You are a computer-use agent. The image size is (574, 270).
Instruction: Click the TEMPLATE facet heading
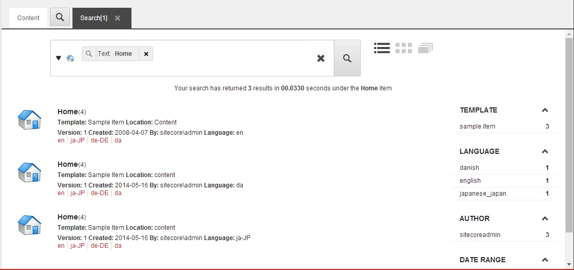478,110
